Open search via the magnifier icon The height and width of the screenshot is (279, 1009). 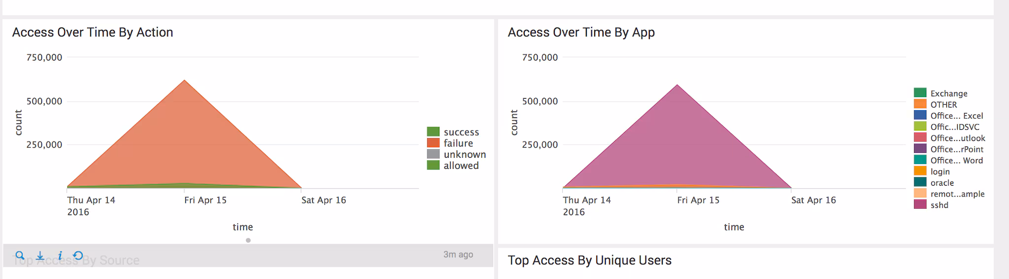click(20, 255)
